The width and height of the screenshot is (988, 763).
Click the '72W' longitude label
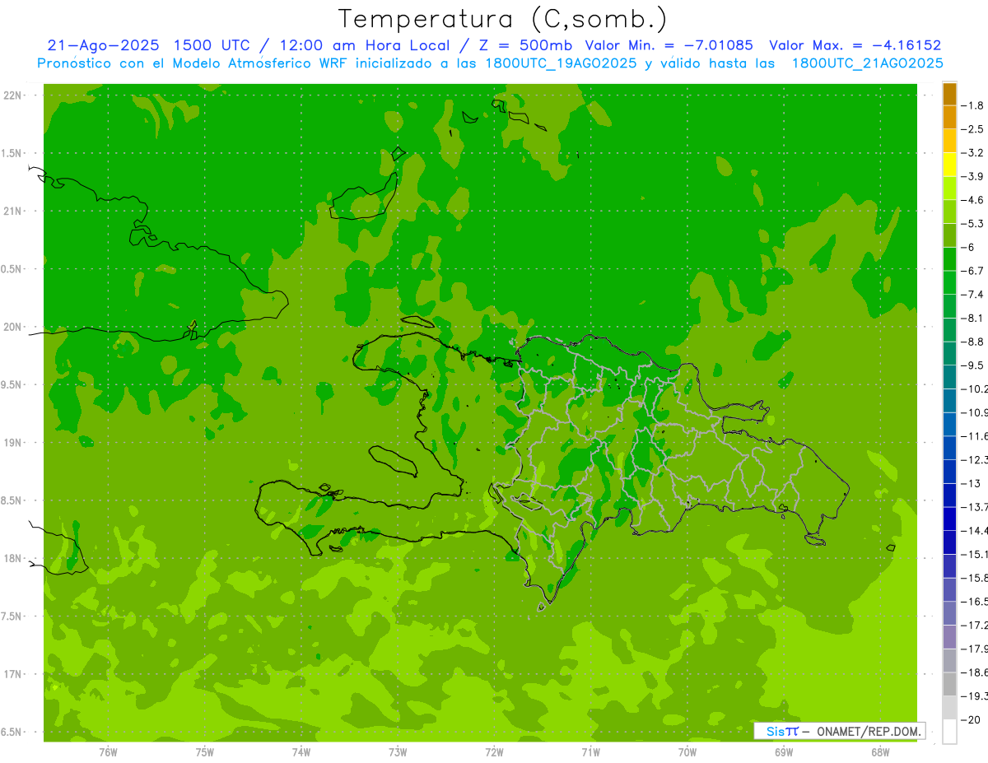[494, 752]
